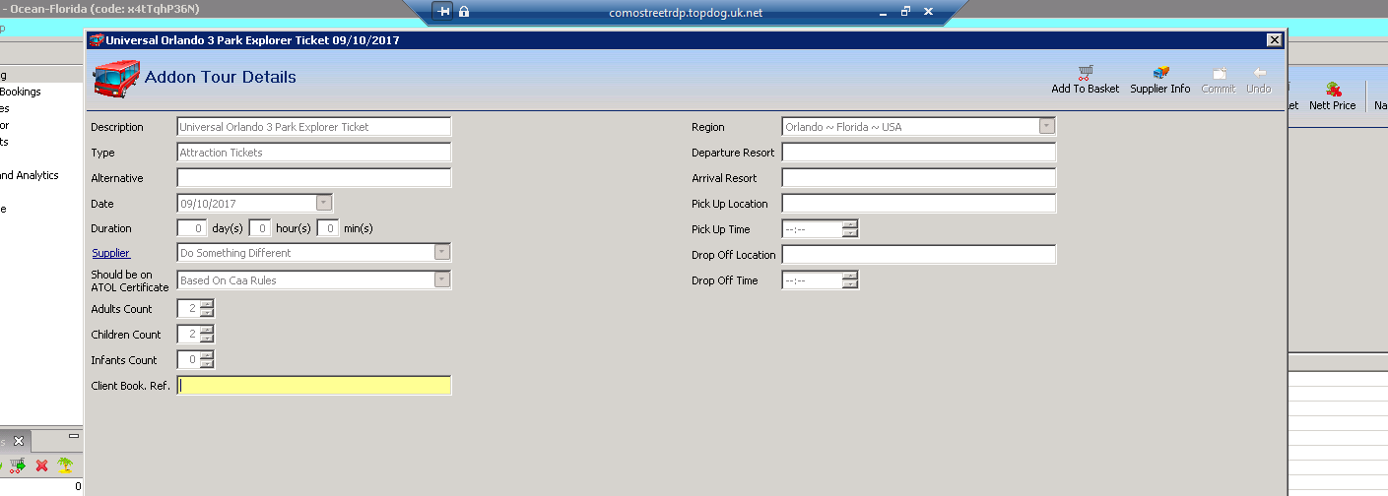Click into the Alternative text field

tap(314, 178)
